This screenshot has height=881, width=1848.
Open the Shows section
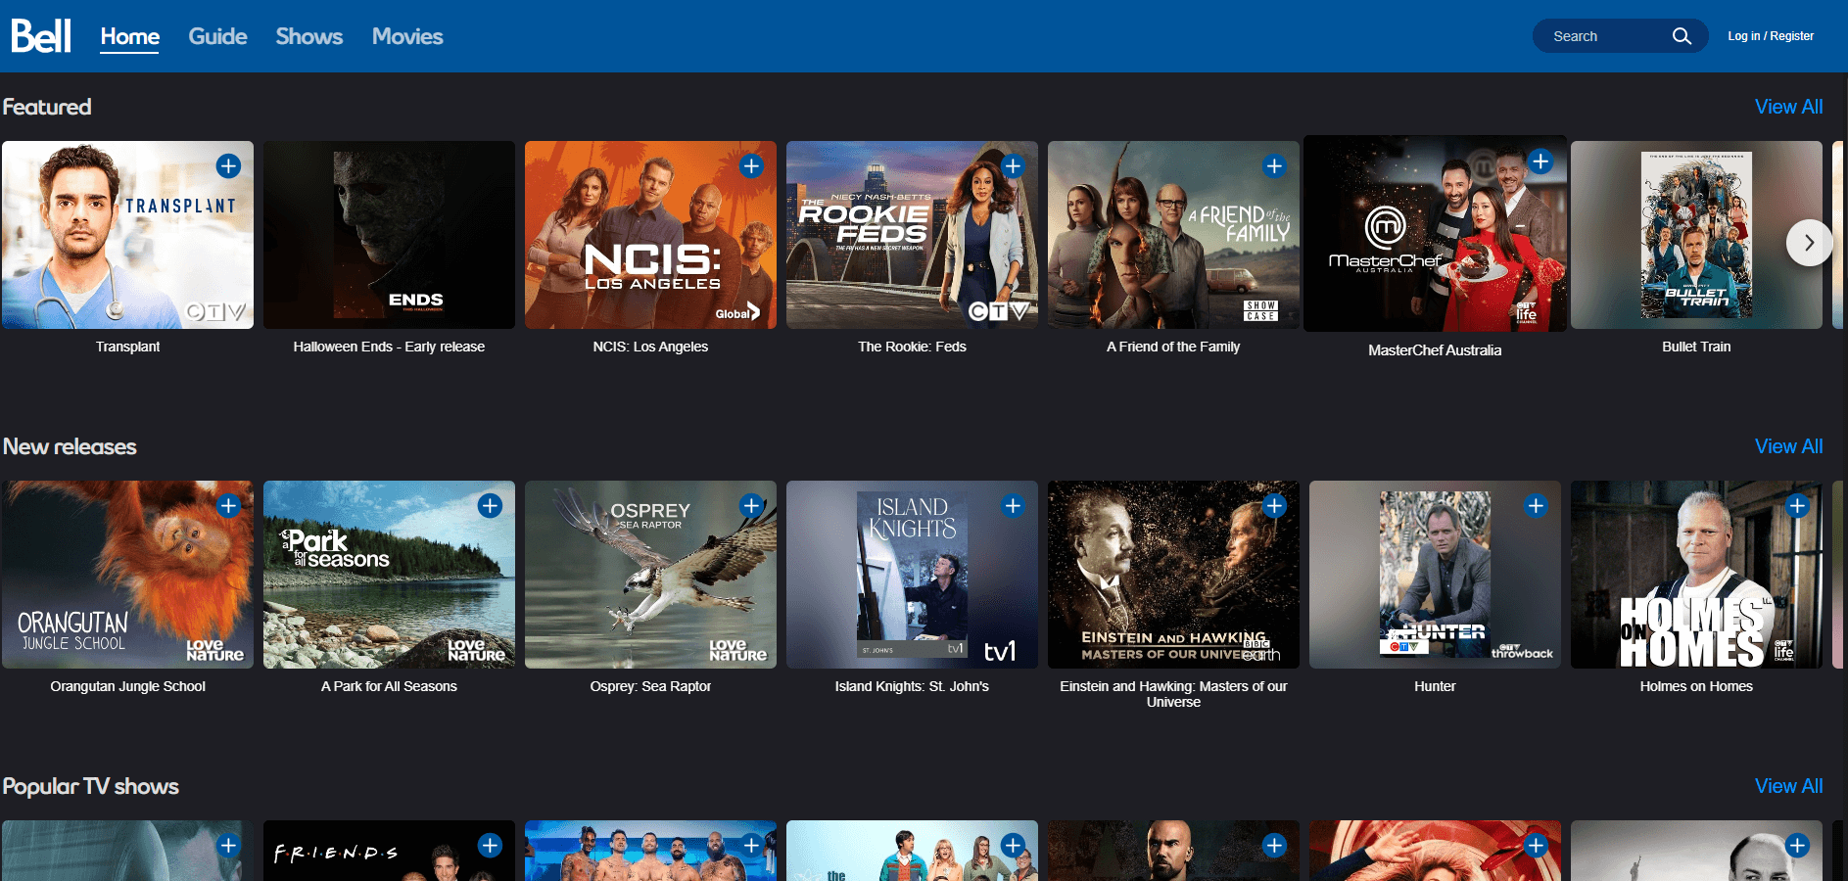[308, 36]
